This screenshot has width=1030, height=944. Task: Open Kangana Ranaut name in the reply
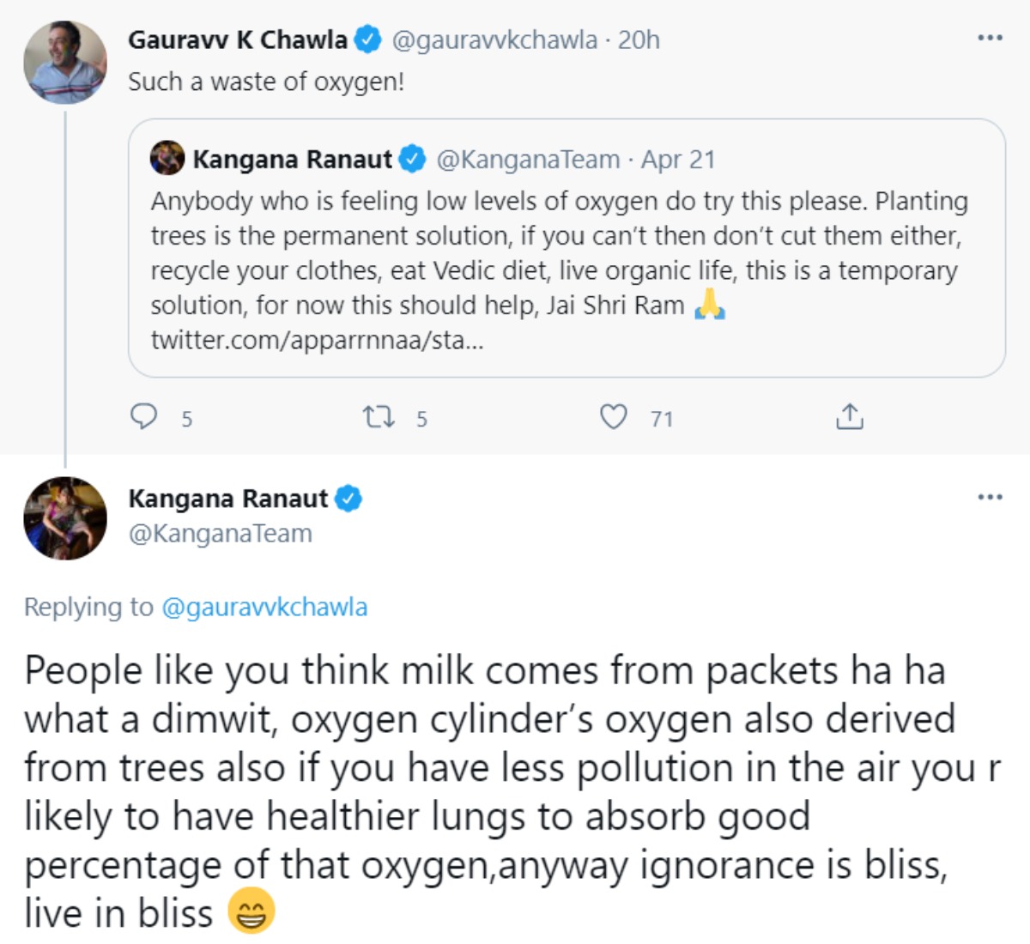[x=227, y=499]
